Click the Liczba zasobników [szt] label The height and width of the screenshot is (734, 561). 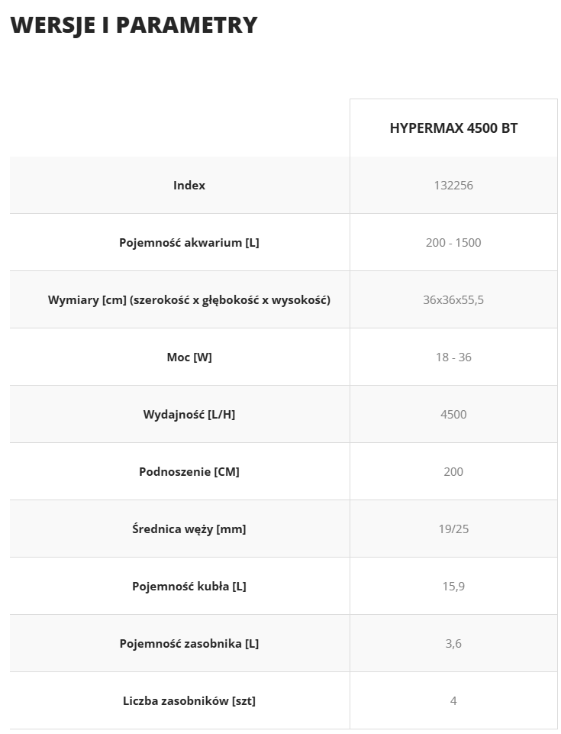[189, 700]
